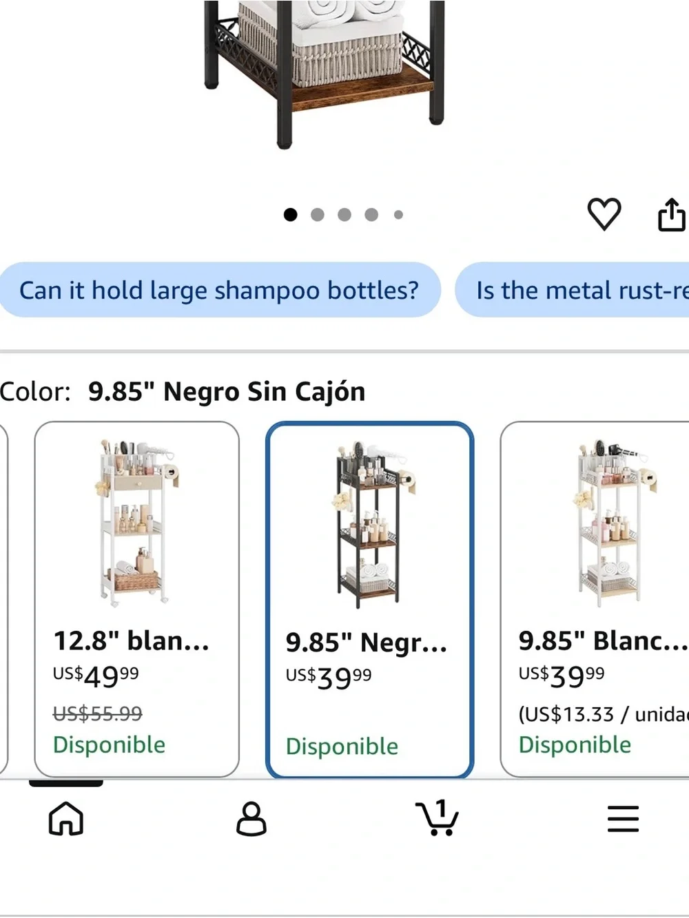Viewport: 689px width, 918px height.
Task: Go to second image carousel dot
Action: pyautogui.click(x=318, y=215)
